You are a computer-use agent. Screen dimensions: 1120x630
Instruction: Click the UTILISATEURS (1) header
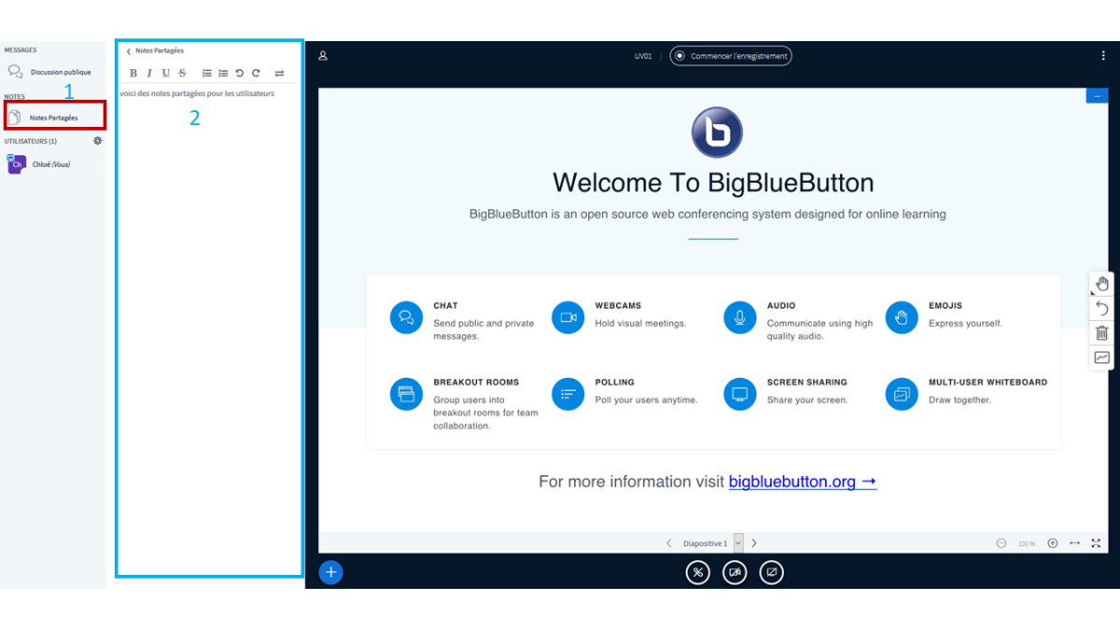31,141
